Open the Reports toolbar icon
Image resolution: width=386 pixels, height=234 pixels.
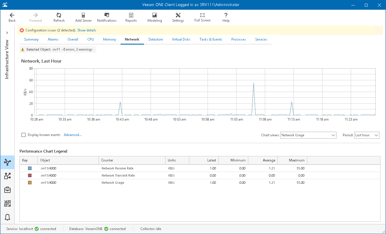point(131,17)
